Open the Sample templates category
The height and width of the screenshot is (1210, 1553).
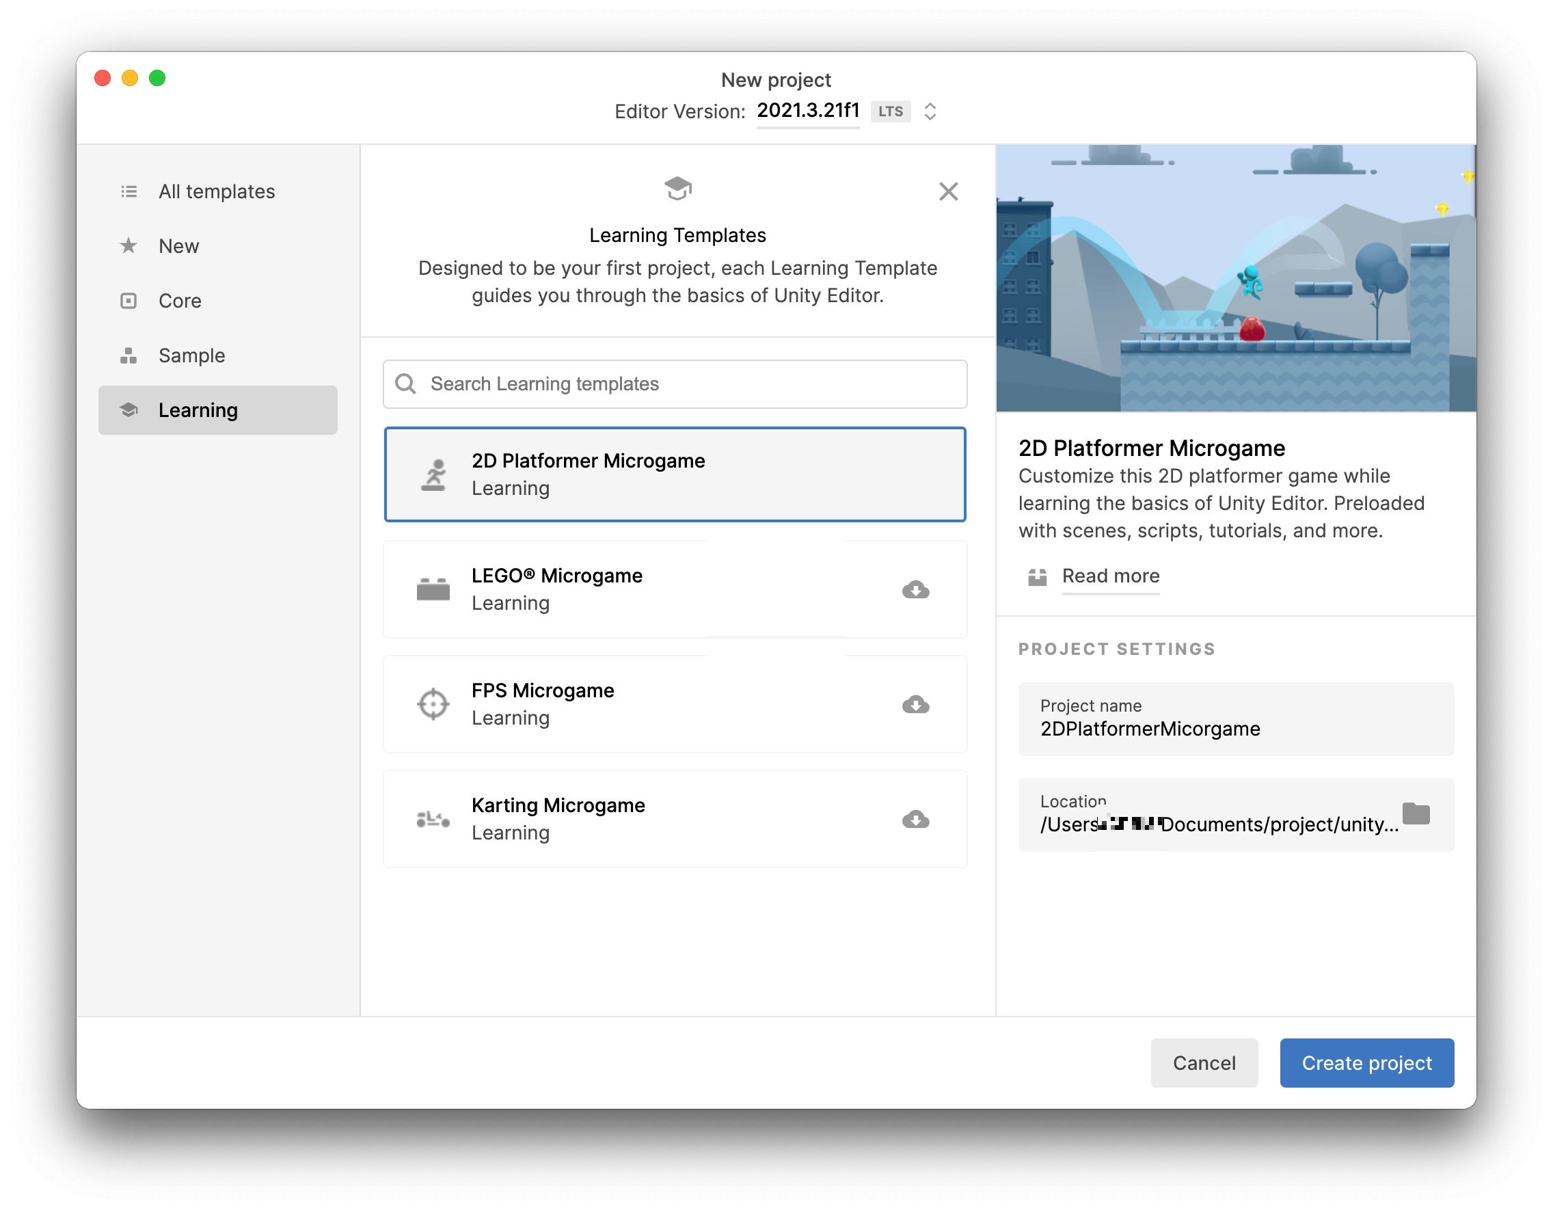[x=191, y=355]
